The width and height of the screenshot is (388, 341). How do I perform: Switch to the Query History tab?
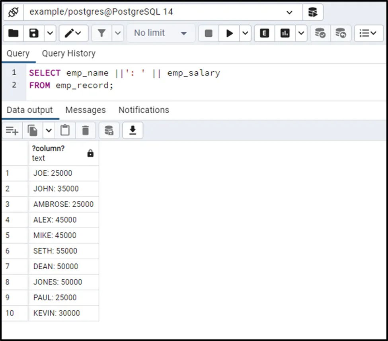(68, 53)
